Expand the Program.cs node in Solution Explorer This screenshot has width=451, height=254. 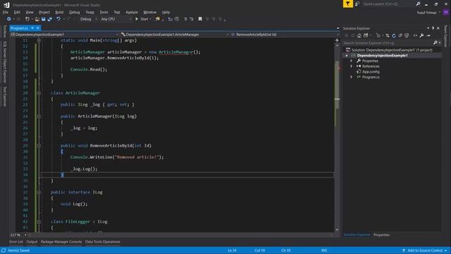pyautogui.click(x=351, y=77)
